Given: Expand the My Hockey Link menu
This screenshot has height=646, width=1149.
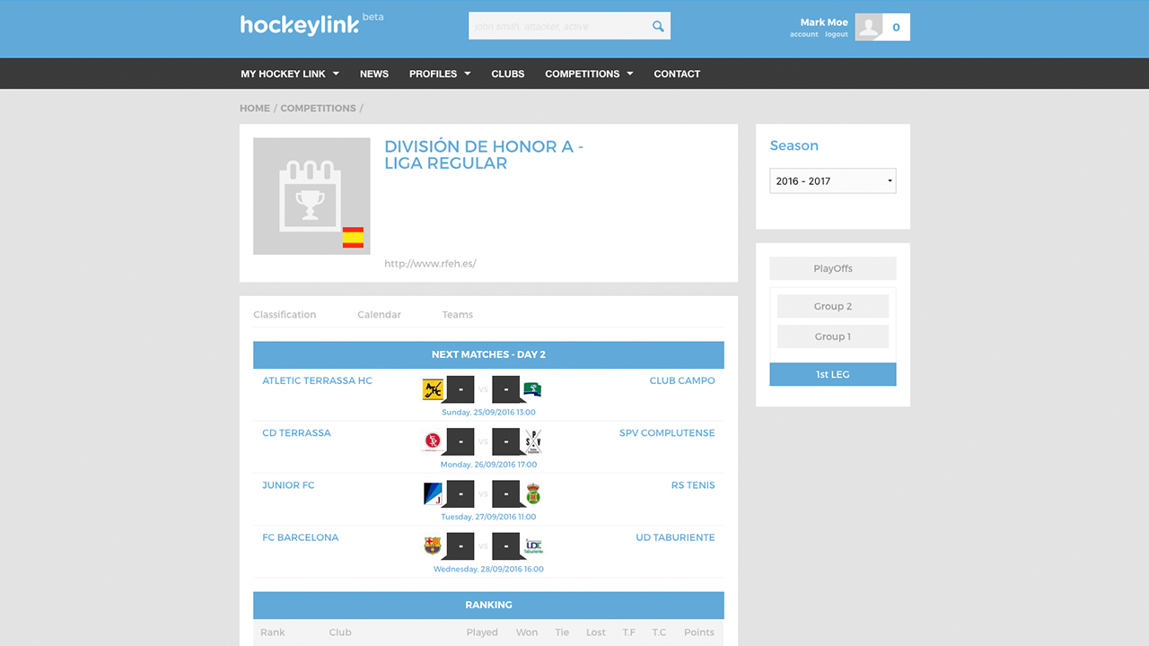Looking at the screenshot, I should click(x=290, y=74).
